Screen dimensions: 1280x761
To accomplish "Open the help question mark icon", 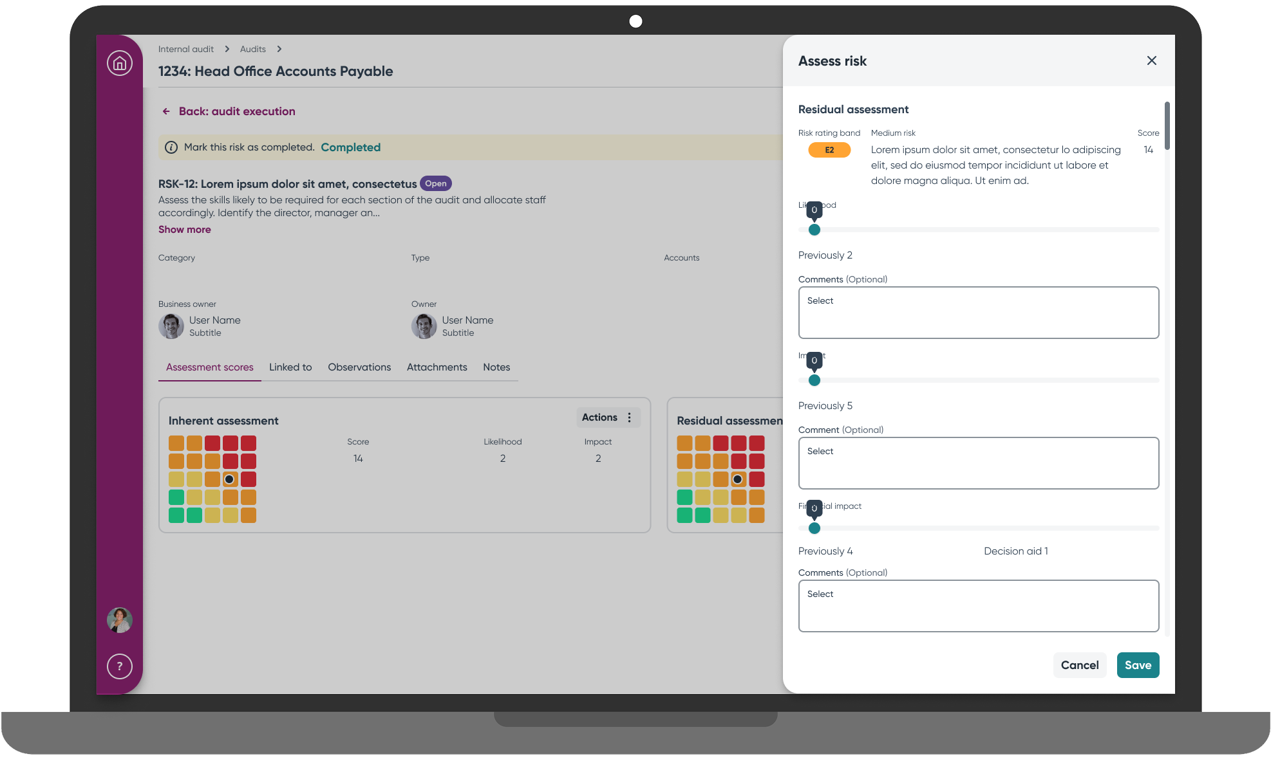I will tap(120, 666).
